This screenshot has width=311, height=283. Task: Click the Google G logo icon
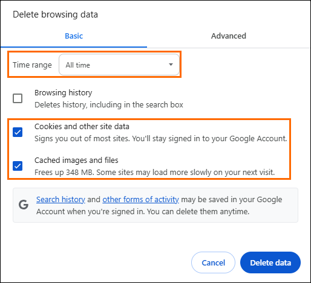coord(24,205)
